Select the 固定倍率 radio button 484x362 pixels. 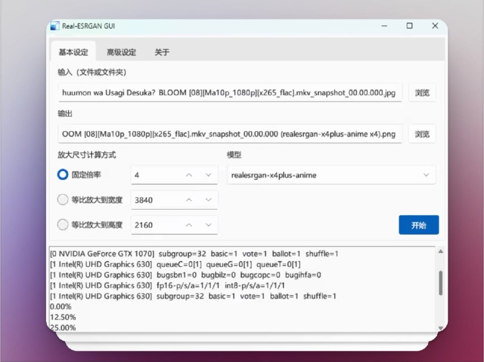[x=62, y=175]
